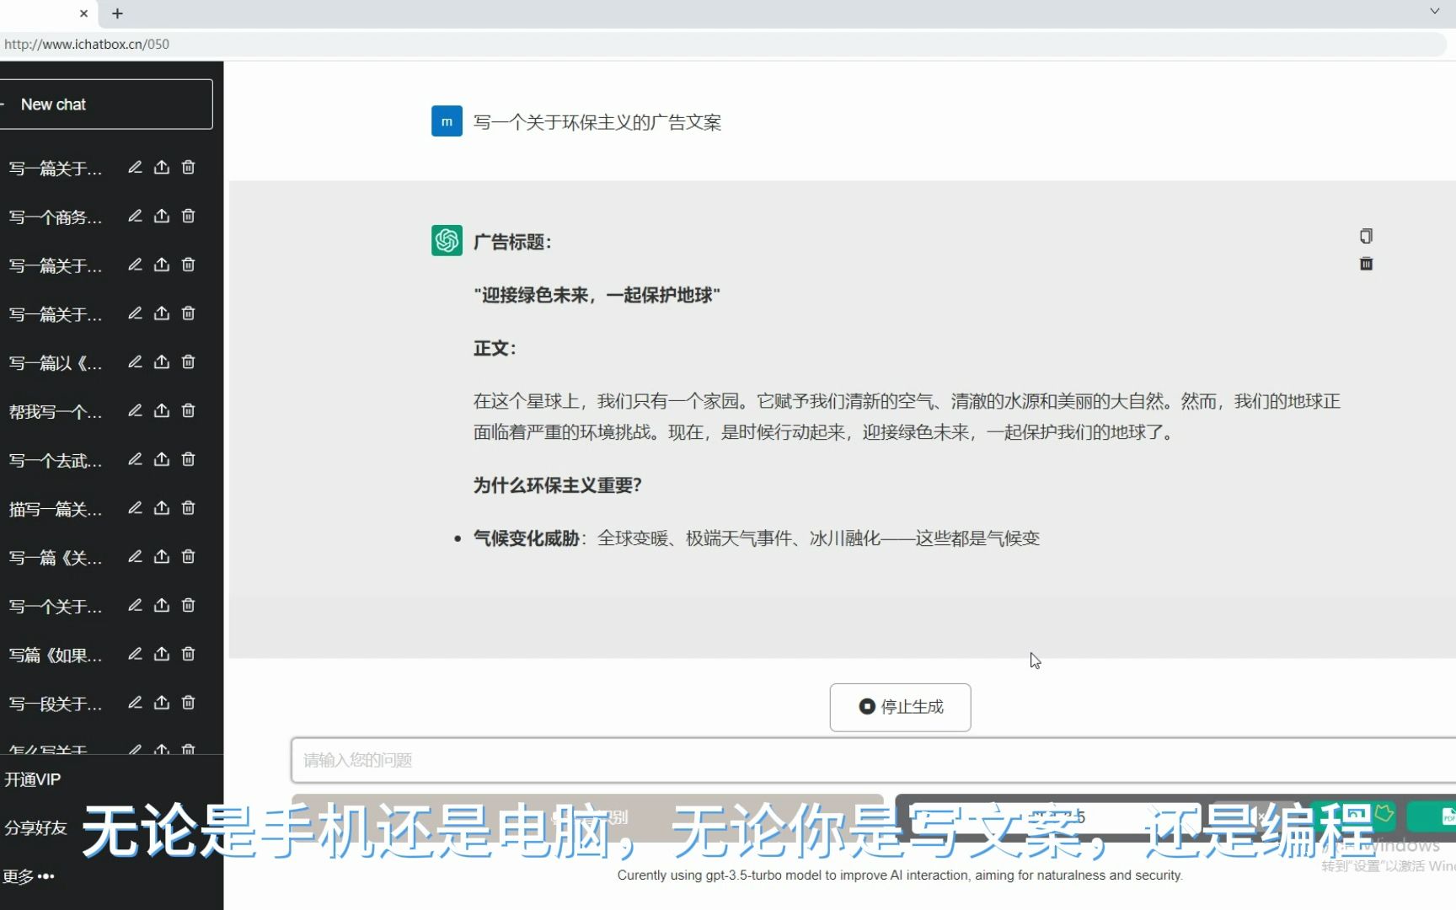The height and width of the screenshot is (910, 1456).
Task: Copy the AI response with the copy icon
Action: 1366,236
